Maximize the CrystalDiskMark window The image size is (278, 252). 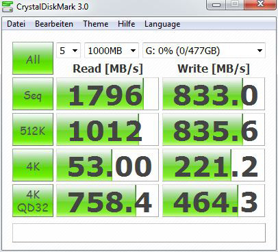click(235, 5)
